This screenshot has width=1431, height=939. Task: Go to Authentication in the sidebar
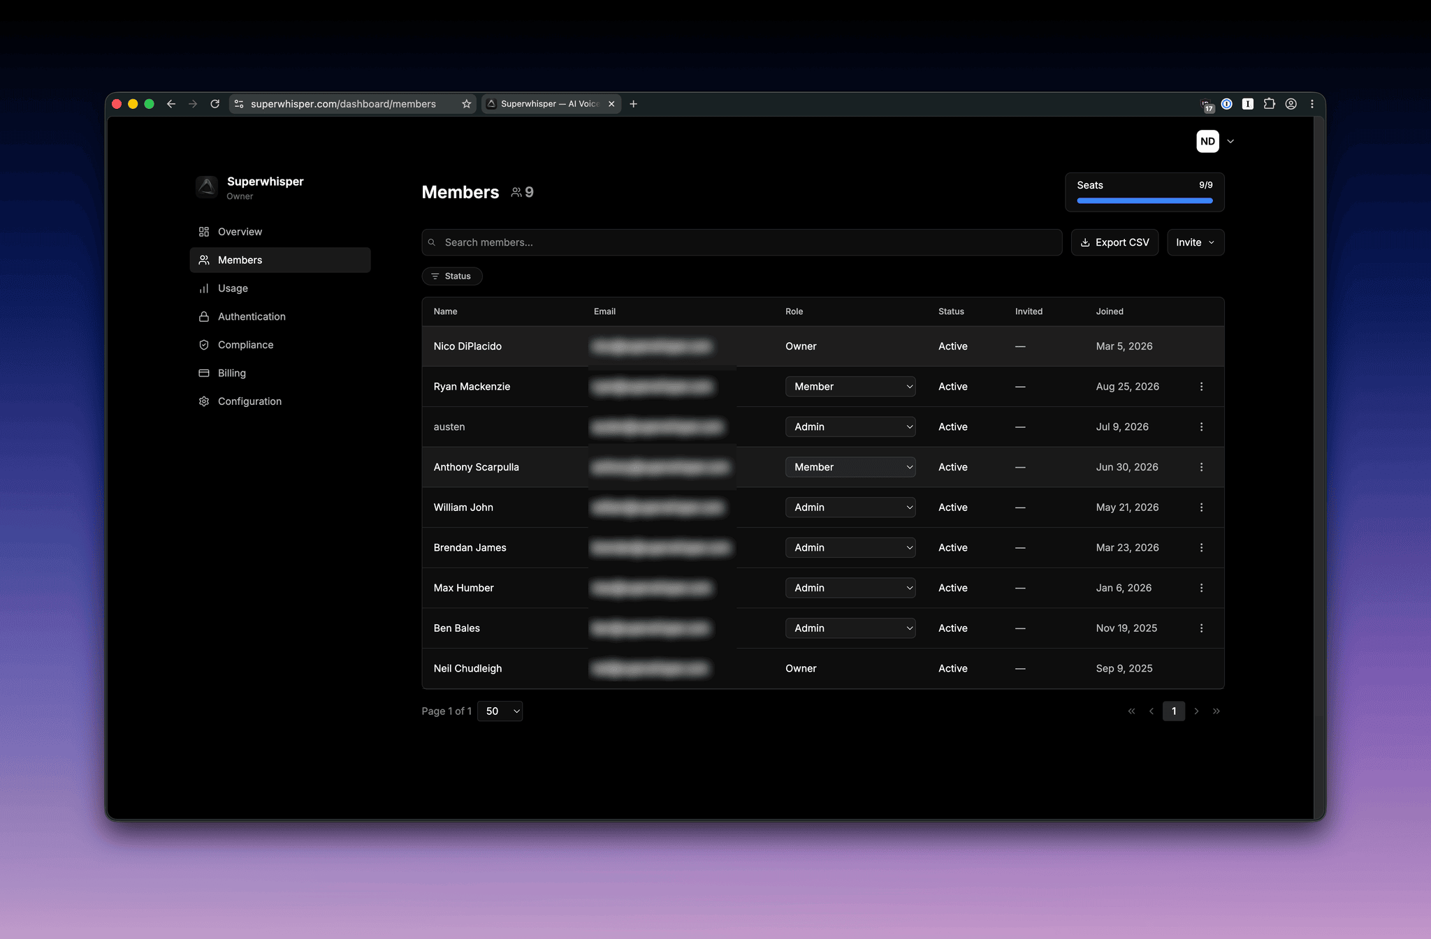(x=280, y=316)
